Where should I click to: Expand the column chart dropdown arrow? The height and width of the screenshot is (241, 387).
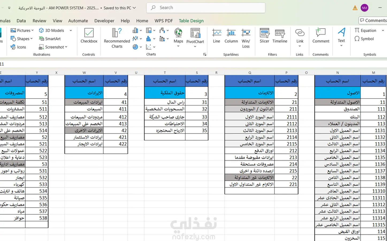(x=141, y=31)
